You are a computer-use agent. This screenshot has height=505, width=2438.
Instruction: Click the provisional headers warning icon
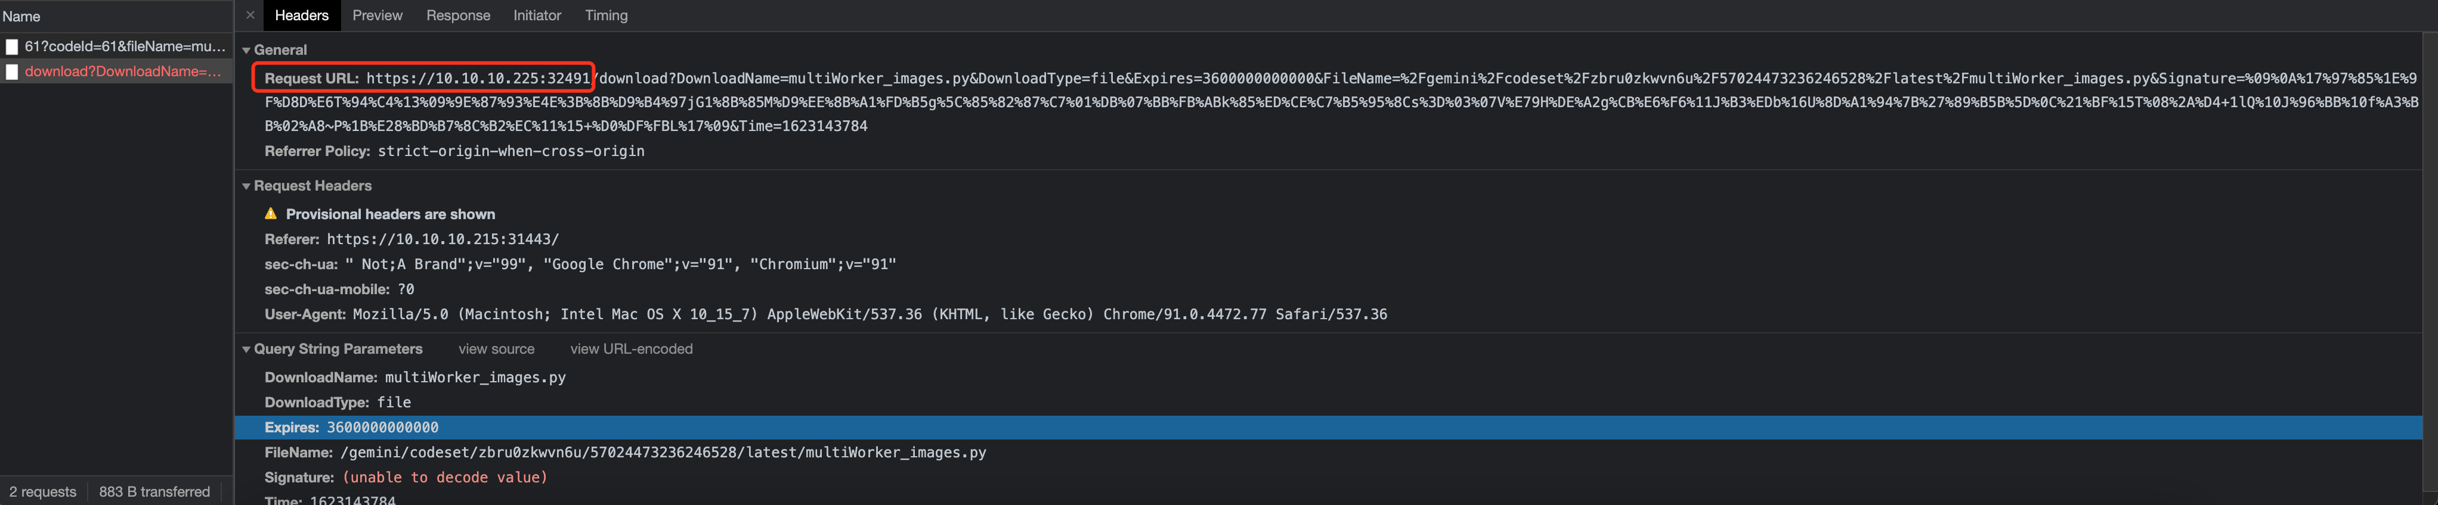271,214
